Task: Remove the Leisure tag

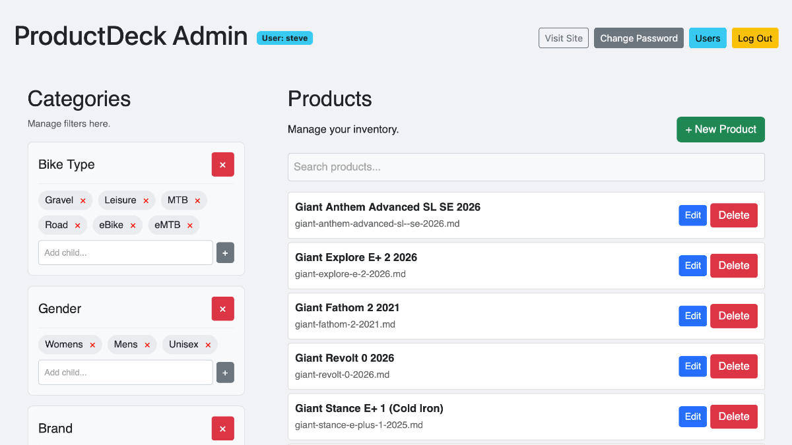Action: [x=147, y=200]
